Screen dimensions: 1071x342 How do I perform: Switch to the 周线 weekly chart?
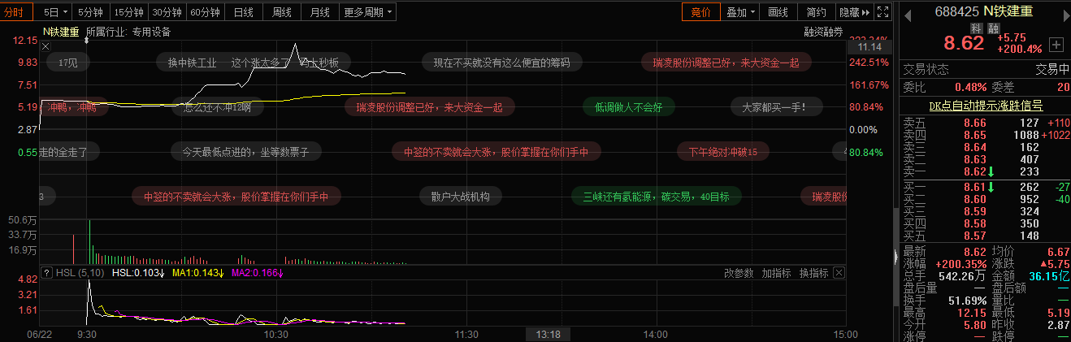point(281,12)
